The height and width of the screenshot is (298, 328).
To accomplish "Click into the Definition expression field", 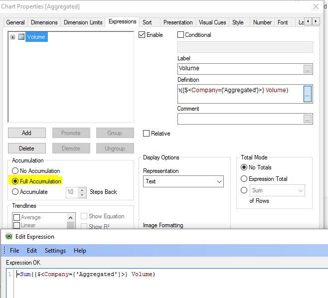I will point(241,94).
